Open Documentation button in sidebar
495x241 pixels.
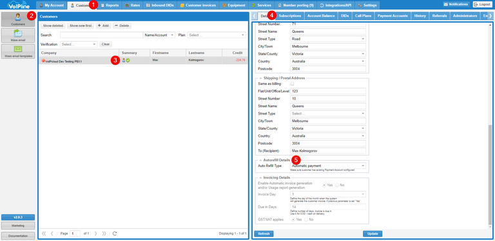pos(18,236)
